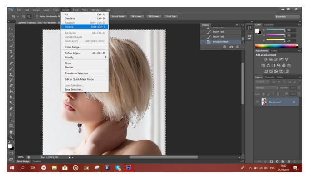The width and height of the screenshot is (309, 179).
Task: Select the Eyedropper tool
Action: point(11,57)
